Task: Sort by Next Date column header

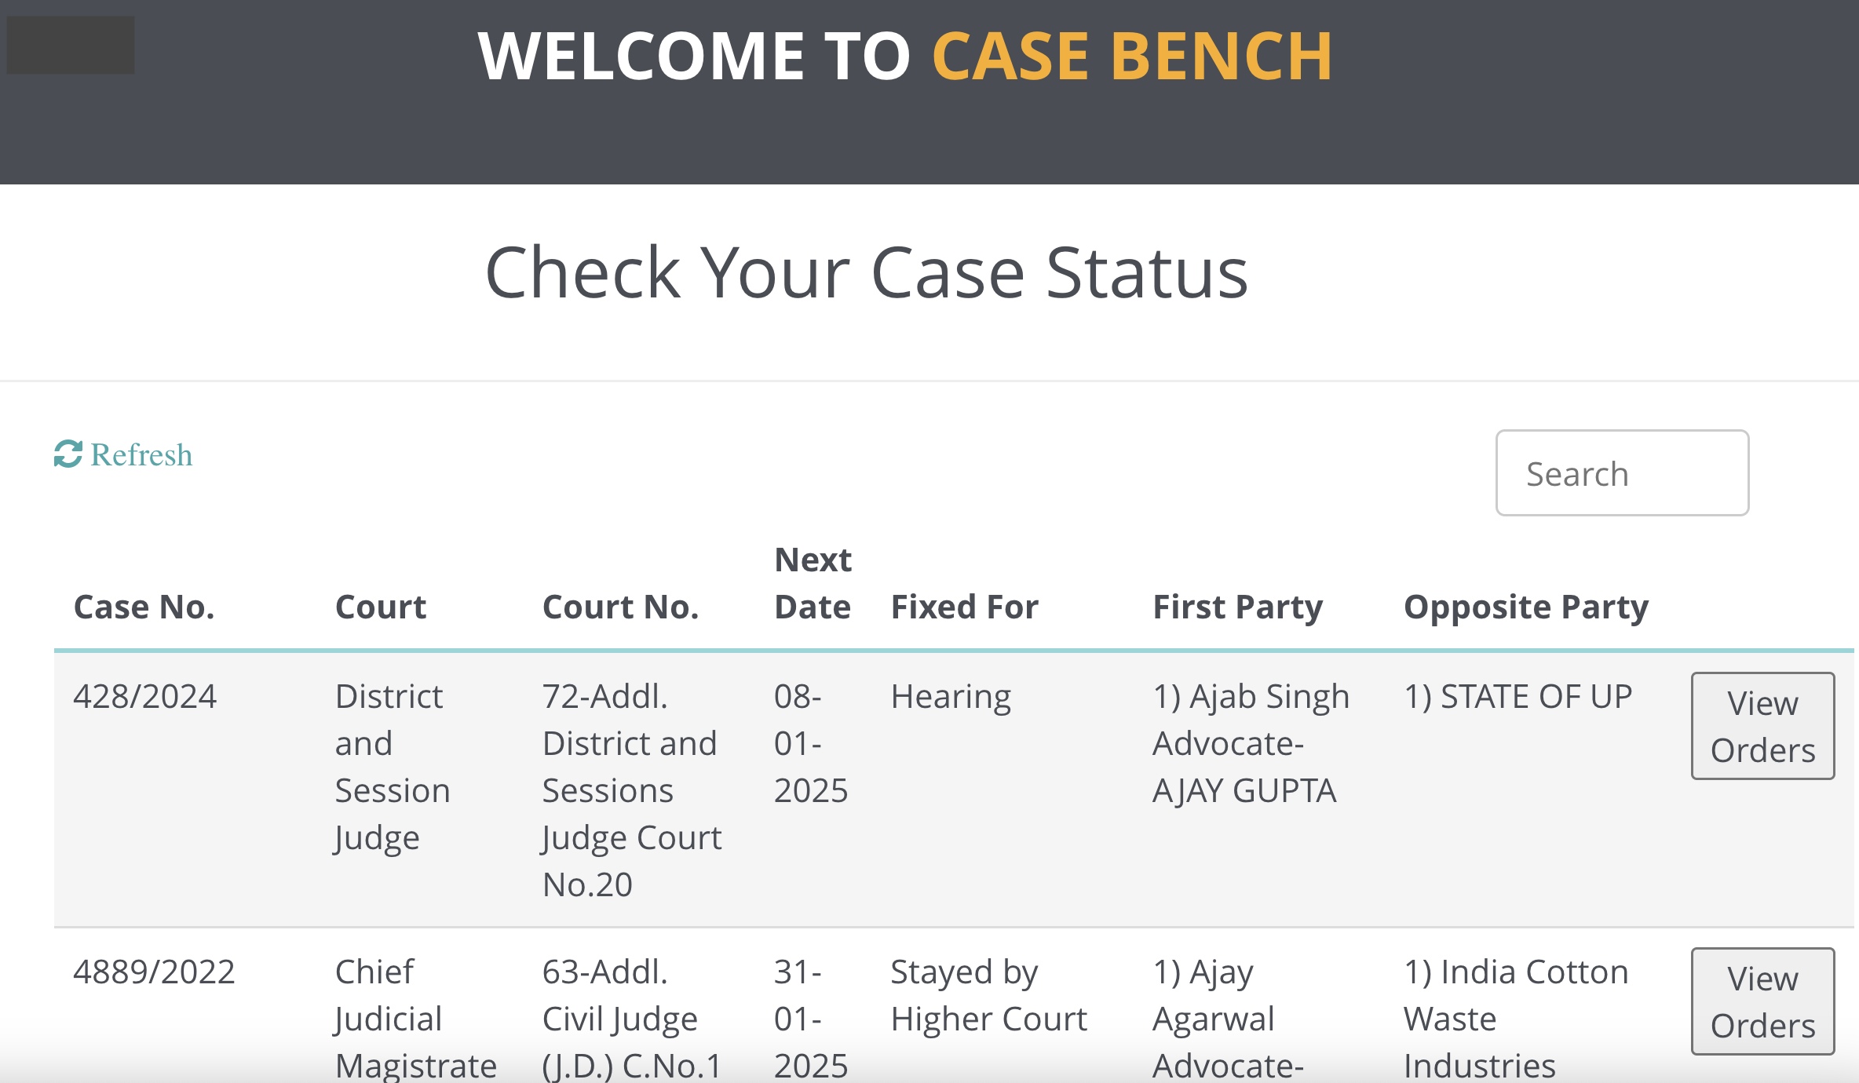Action: (x=813, y=583)
